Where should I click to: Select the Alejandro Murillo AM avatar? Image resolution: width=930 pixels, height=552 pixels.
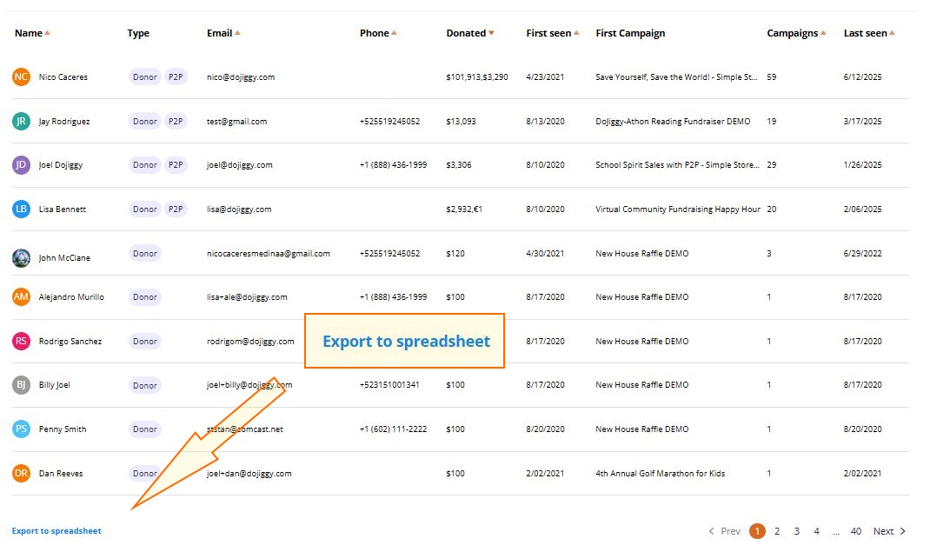pos(23,296)
